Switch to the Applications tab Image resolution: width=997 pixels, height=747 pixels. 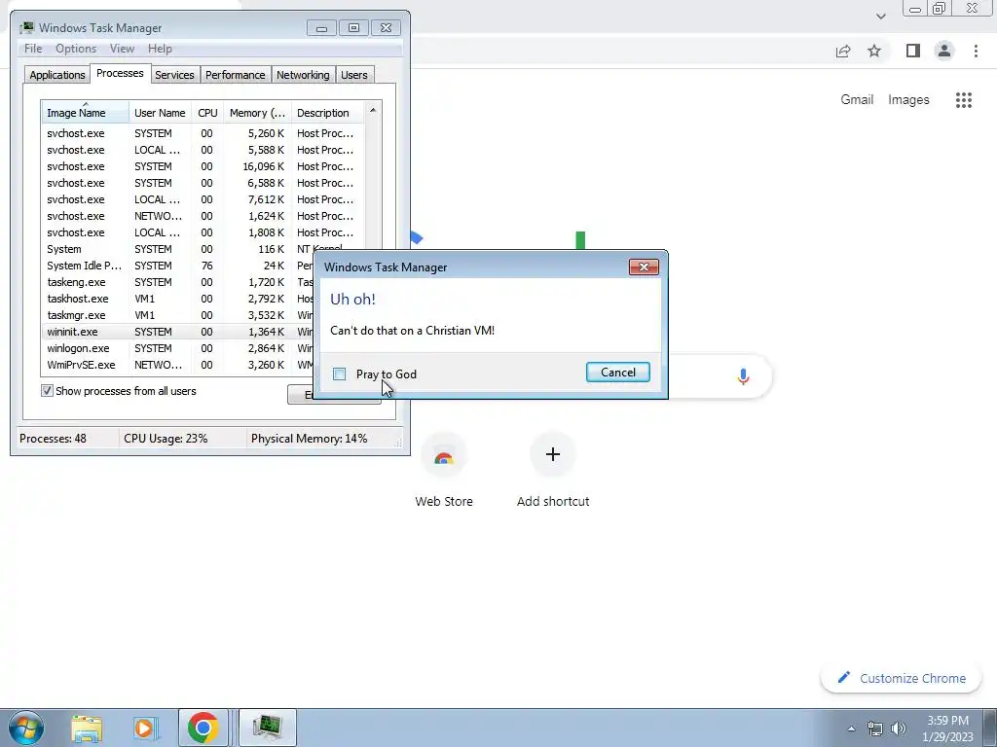[x=57, y=75]
